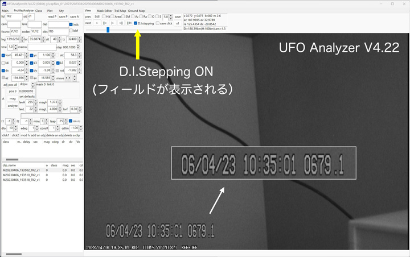Click delete an obj button
Screen dimensions: 410x257
pyautogui.click(x=55, y=135)
